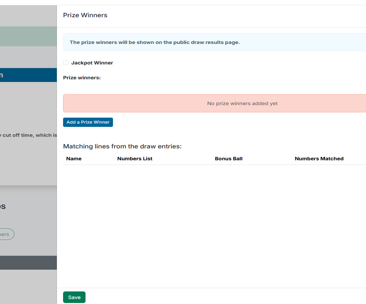366x304 pixels.
Task: Click the dark blue bar behind the panel
Action: click(x=28, y=75)
